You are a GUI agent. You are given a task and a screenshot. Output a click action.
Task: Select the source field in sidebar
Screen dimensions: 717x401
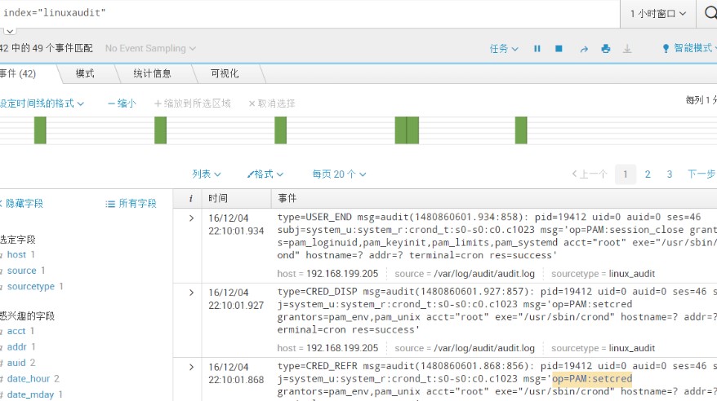21,271
